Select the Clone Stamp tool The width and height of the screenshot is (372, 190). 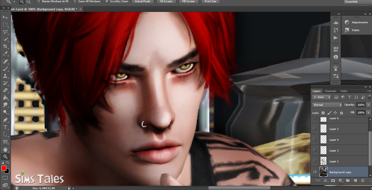tap(5, 76)
